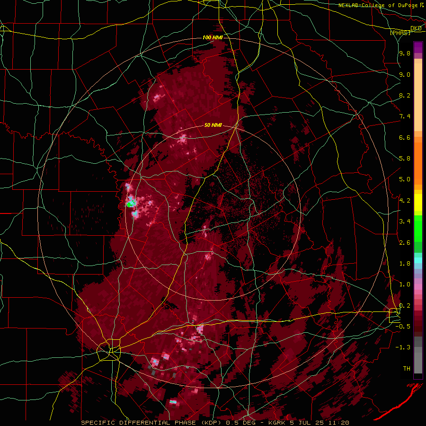This screenshot has width=426, height=426.
Task: Click the 9.8 value on the color scale
Action: 405,53
